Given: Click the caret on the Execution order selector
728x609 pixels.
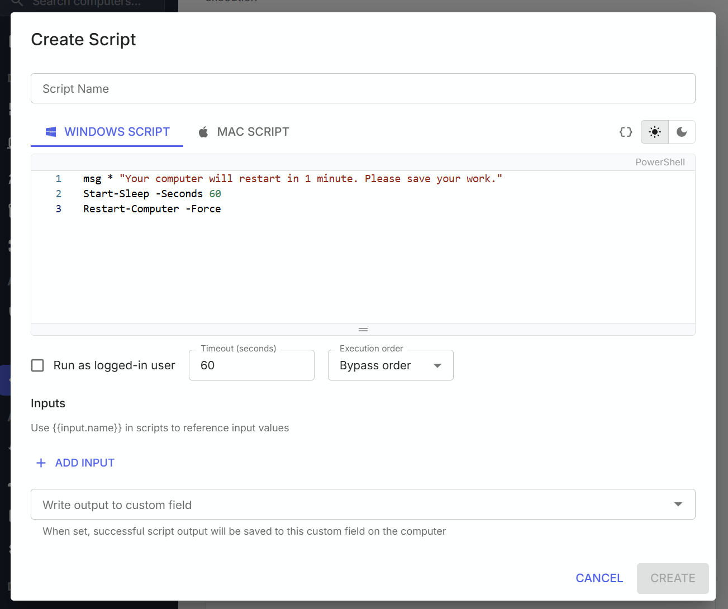Looking at the screenshot, I should [437, 365].
